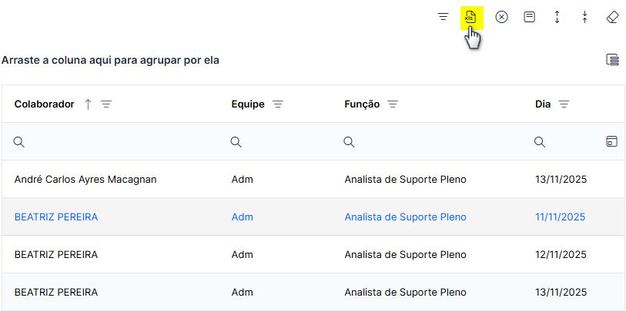Open the column chooser icon
Viewport: 626px width, 311px height.
[x=613, y=60]
